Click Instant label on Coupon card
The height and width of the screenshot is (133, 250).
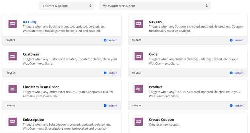pos(239,40)
